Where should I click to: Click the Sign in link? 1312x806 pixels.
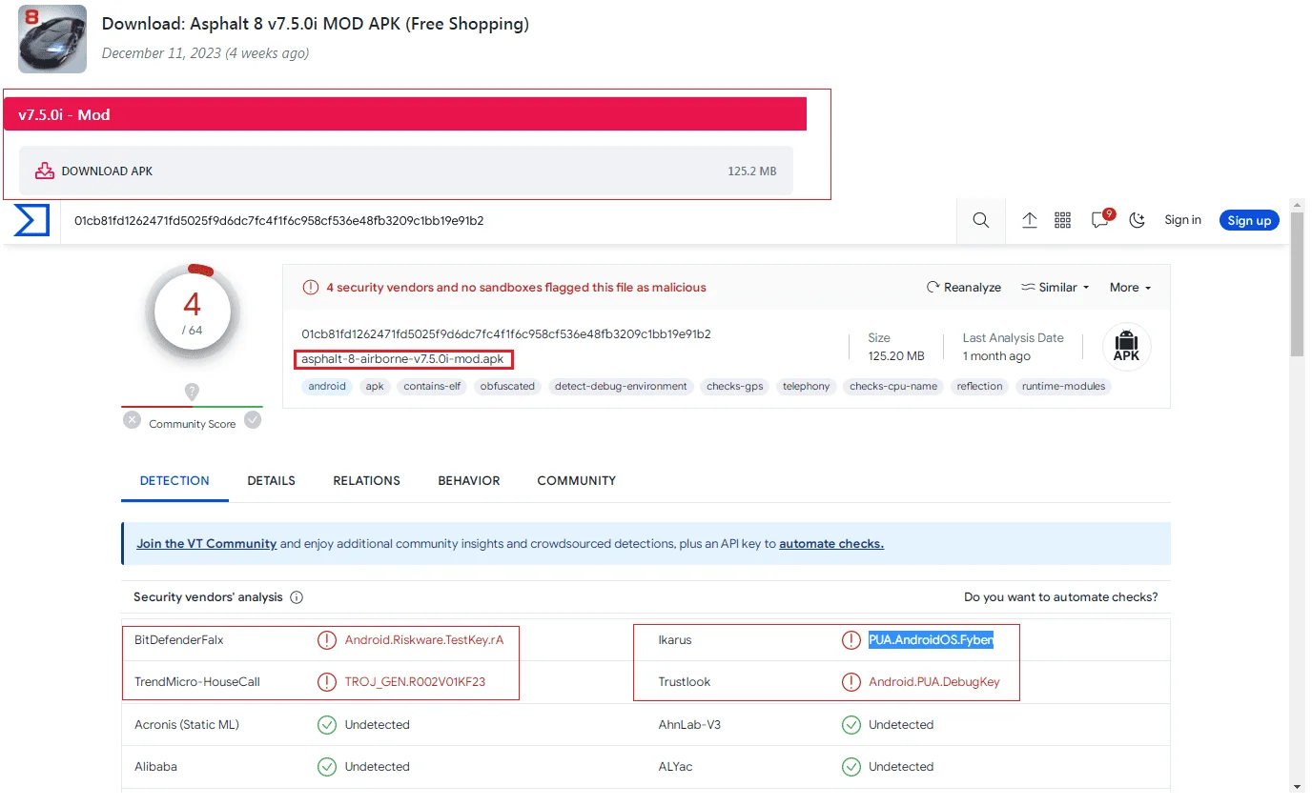[x=1182, y=220]
